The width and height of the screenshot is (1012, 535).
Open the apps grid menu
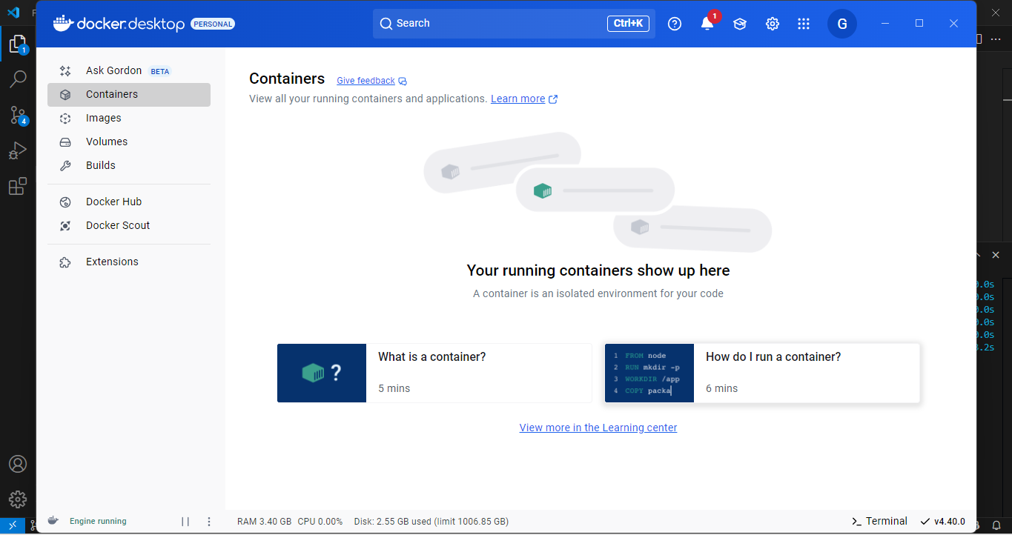pyautogui.click(x=804, y=24)
